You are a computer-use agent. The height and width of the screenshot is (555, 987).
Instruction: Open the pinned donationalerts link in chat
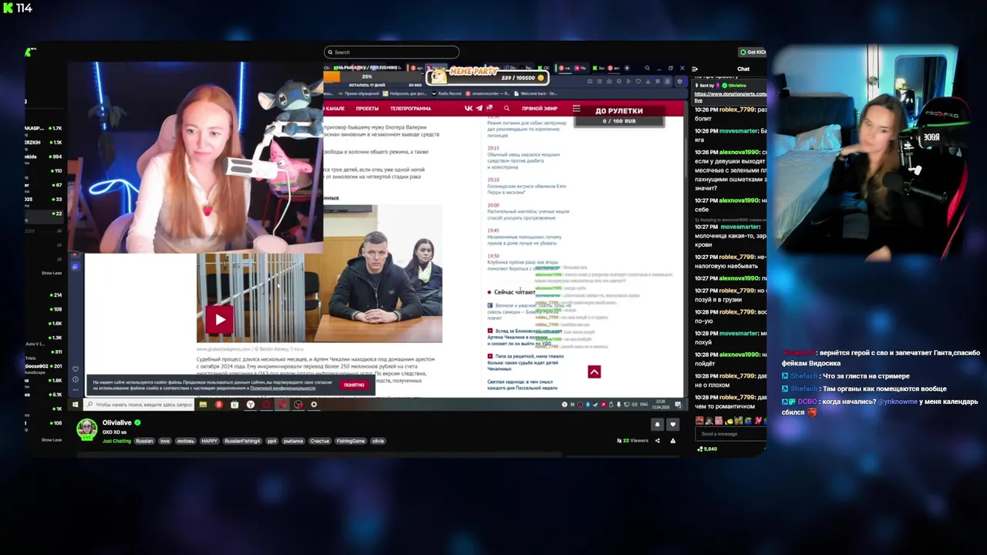pos(730,96)
